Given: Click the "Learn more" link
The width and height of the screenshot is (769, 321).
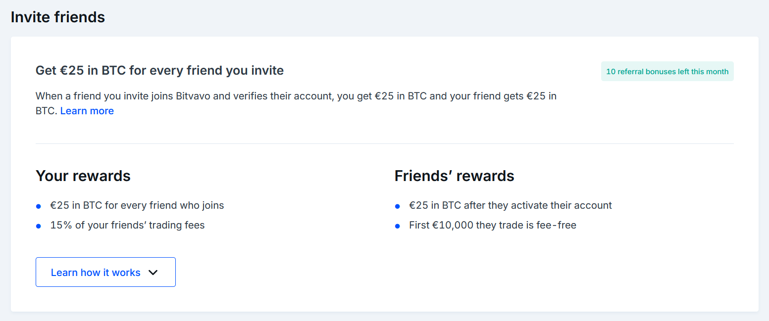Looking at the screenshot, I should (87, 111).
